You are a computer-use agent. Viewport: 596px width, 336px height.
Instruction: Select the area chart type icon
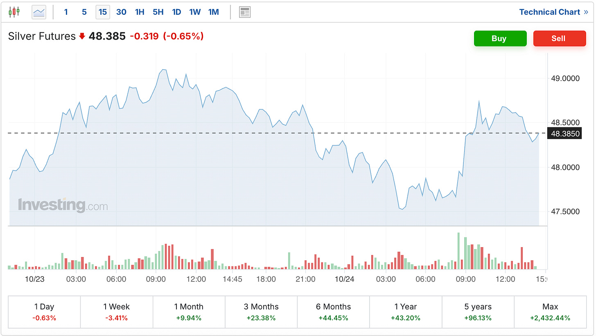pos(39,12)
